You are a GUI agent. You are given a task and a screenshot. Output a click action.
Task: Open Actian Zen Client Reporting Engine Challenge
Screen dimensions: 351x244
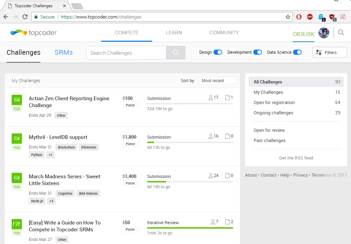[x=69, y=102]
